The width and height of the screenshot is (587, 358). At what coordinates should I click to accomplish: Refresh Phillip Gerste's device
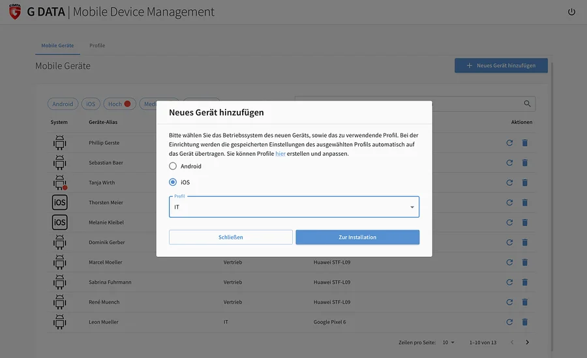(509, 143)
